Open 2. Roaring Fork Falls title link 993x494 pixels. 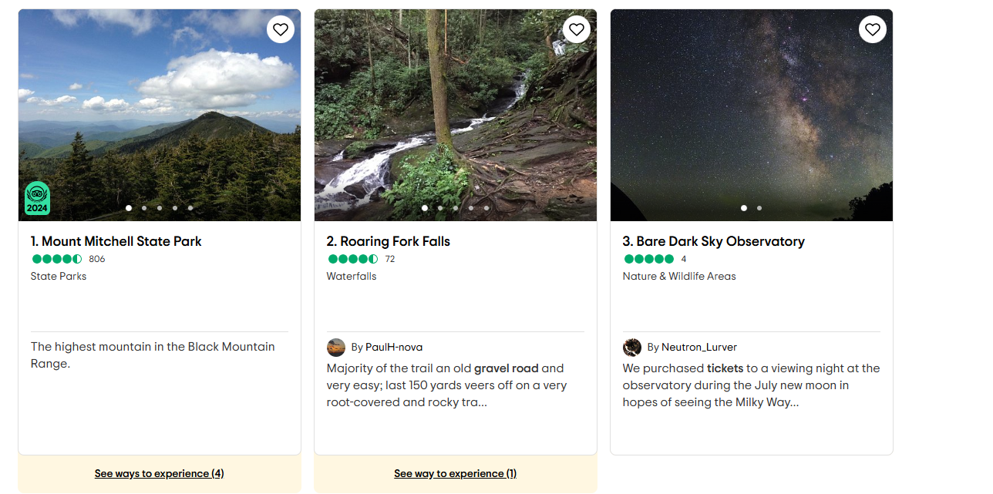click(389, 241)
